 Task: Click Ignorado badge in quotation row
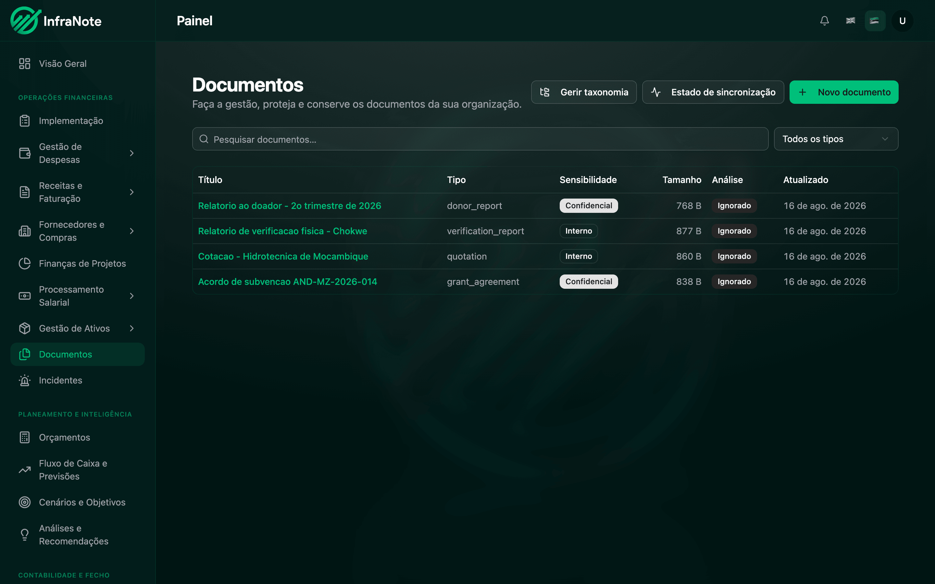[x=734, y=256]
